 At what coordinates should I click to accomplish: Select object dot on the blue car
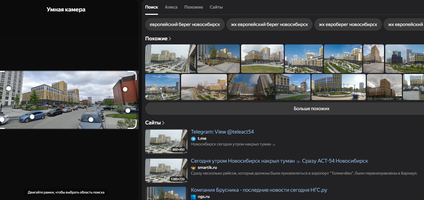coord(32,117)
